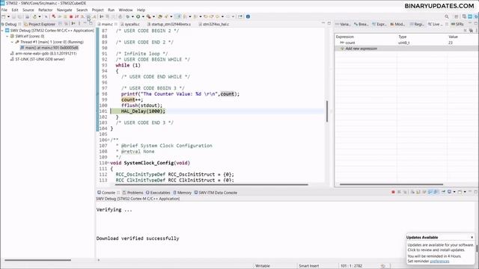Click the preferences link in Updates popup
Viewport: 479px width, 269px height.
click(x=439, y=261)
